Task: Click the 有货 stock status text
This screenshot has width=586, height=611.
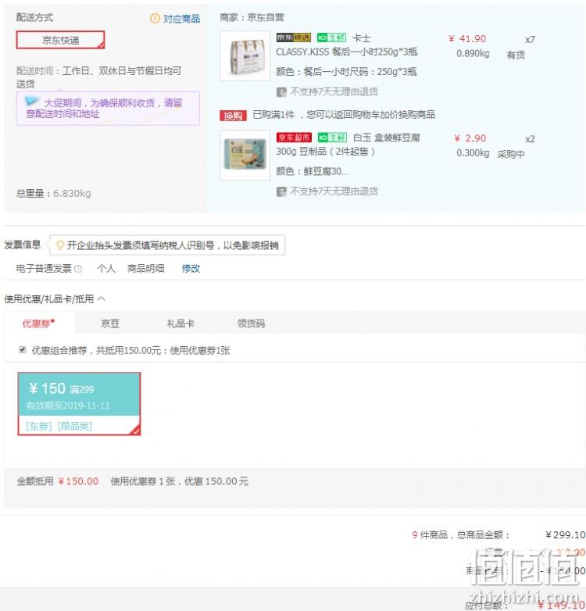Action: [x=516, y=55]
